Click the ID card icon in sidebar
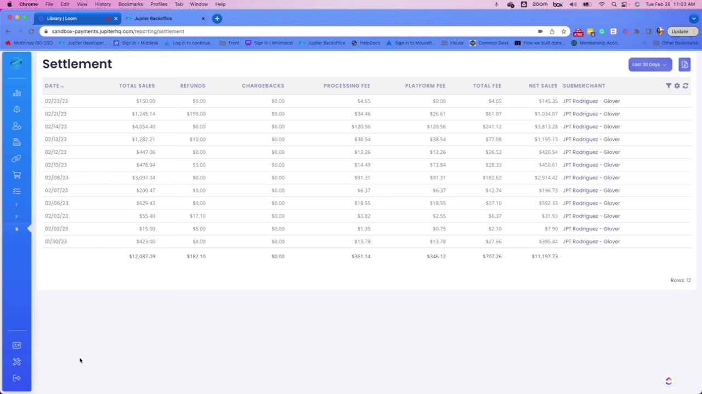The image size is (702, 394). [x=16, y=345]
